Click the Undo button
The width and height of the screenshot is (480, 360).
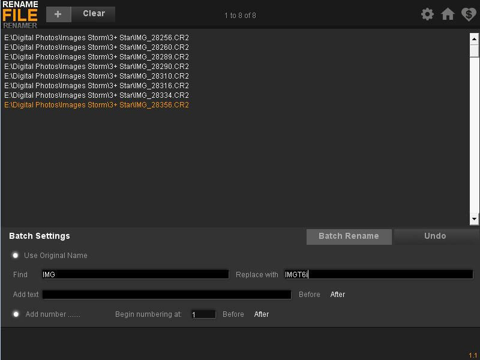tap(436, 236)
